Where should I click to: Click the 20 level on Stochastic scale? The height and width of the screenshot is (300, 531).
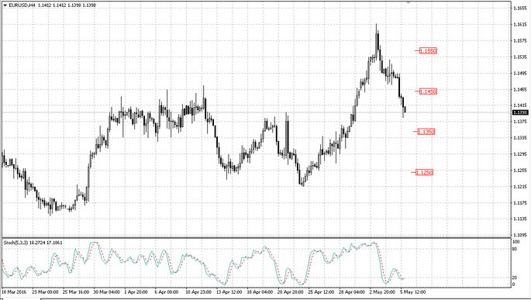515,278
